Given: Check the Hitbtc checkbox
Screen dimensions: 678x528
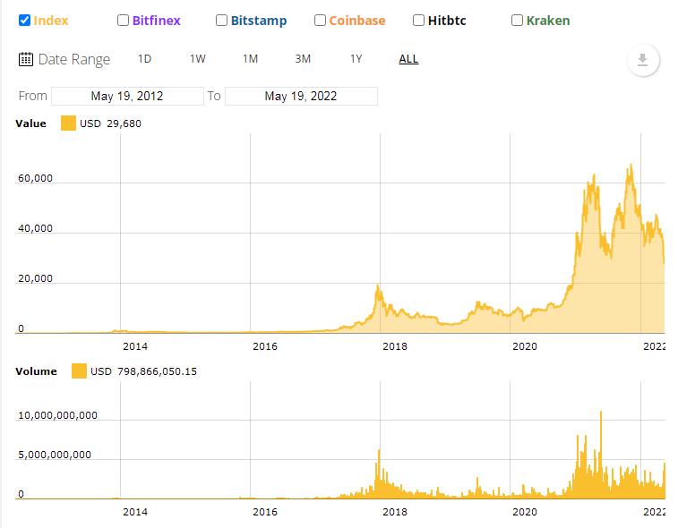Looking at the screenshot, I should coord(419,20).
